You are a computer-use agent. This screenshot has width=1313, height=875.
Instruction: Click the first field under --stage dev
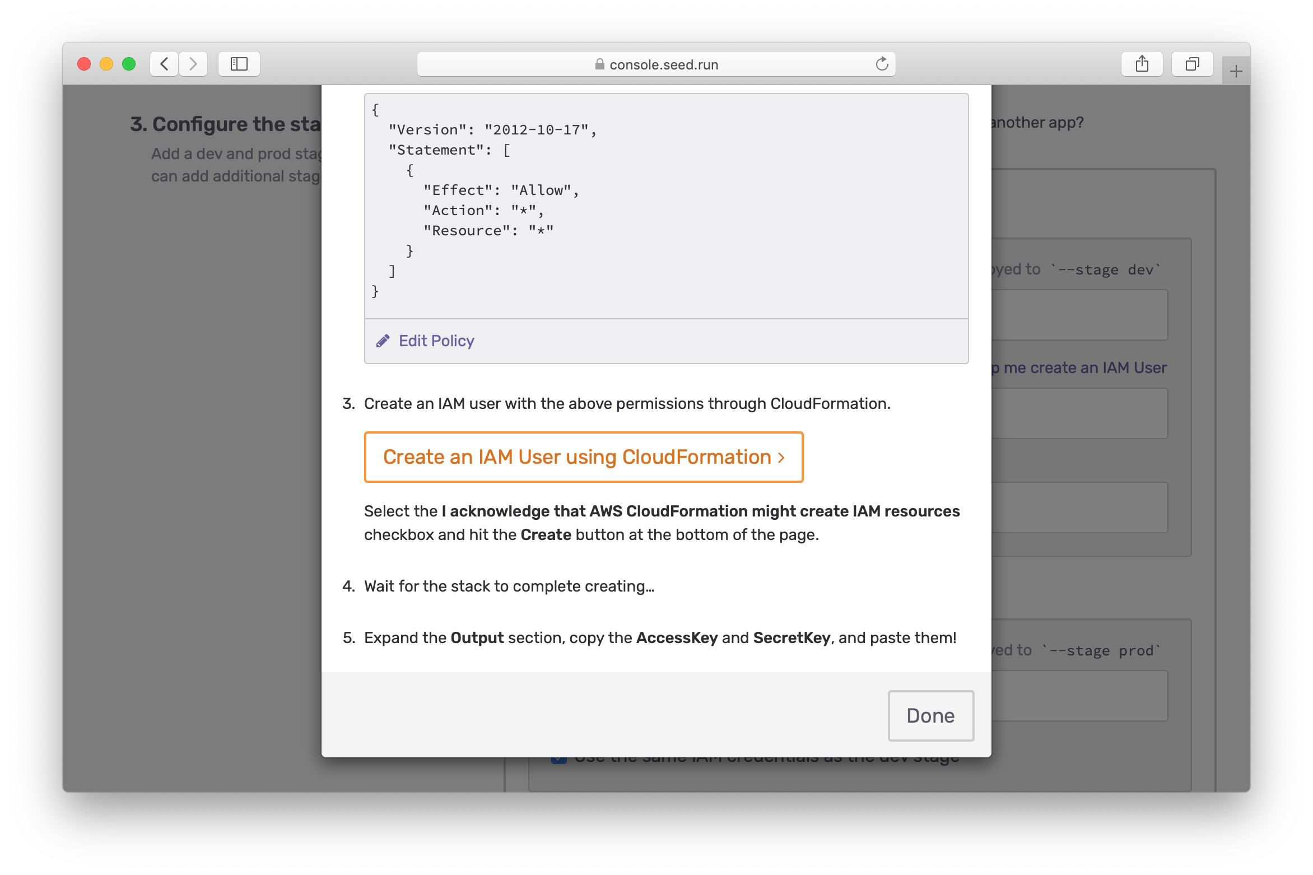(1079, 315)
